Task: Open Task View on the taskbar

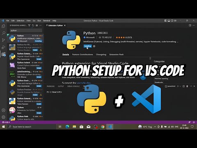Action: 60,127
